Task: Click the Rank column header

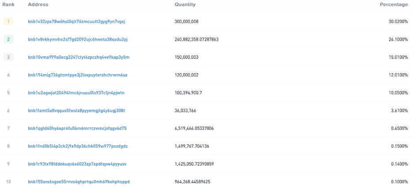Action: (x=8, y=4)
